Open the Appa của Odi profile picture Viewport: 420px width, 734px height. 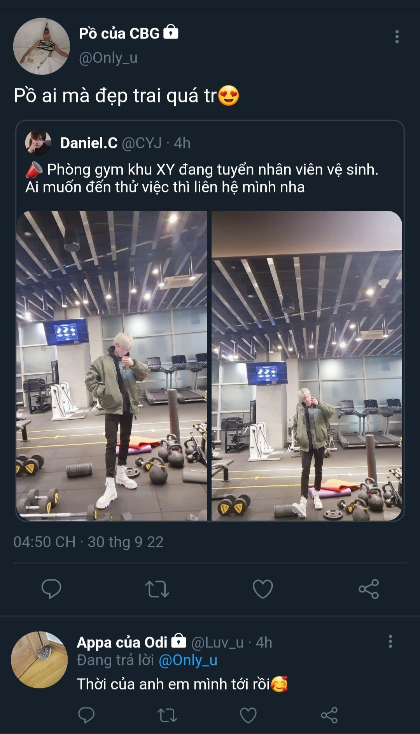39,660
